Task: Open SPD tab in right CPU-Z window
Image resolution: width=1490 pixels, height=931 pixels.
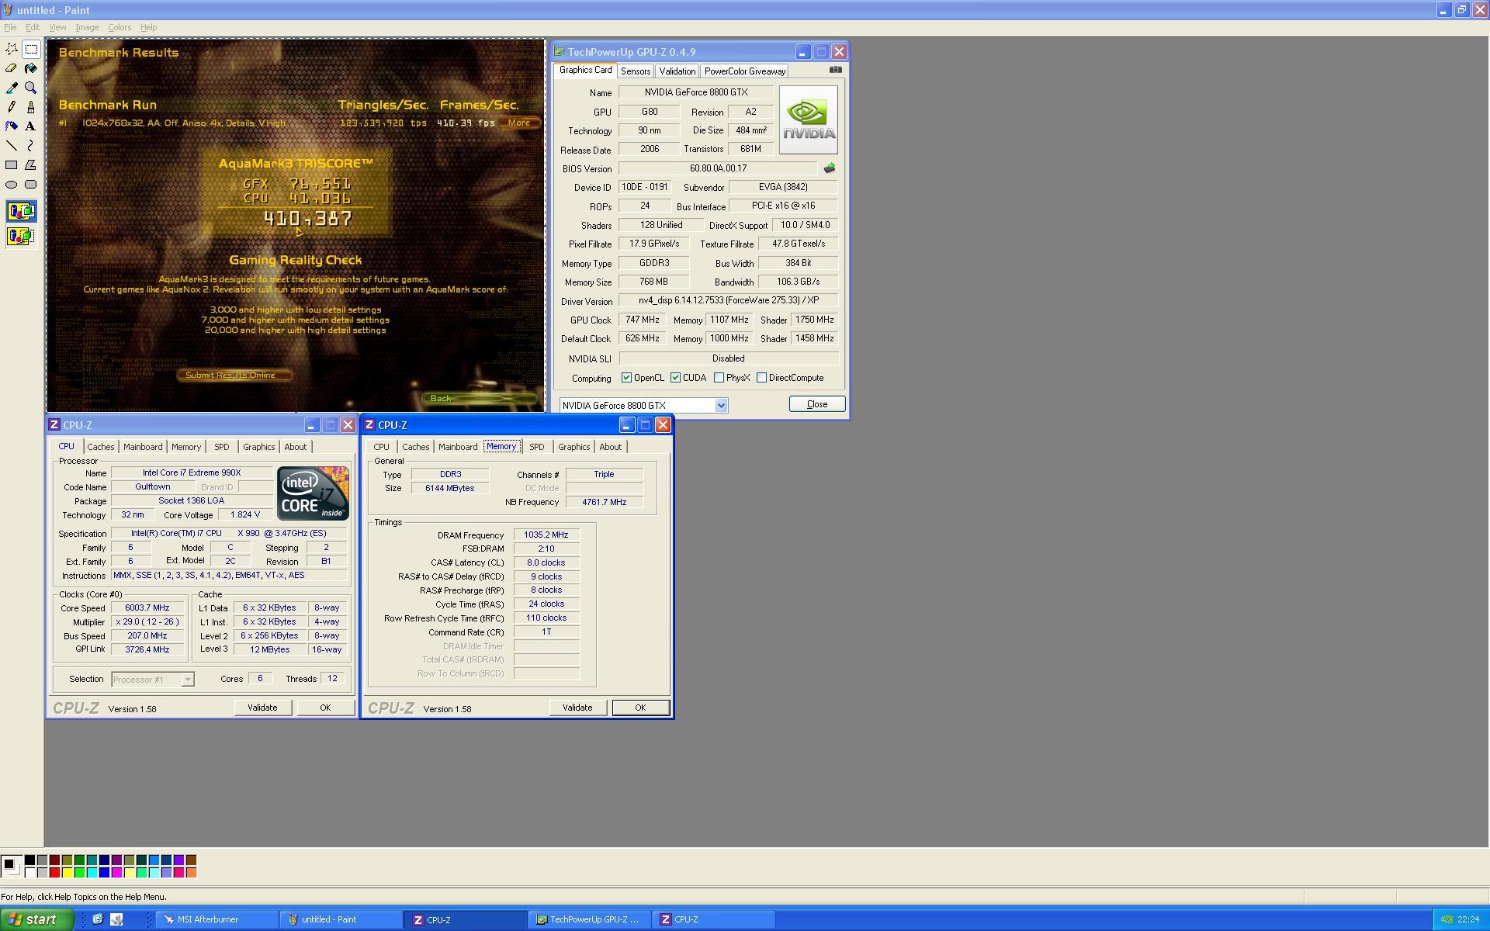Action: tap(536, 447)
